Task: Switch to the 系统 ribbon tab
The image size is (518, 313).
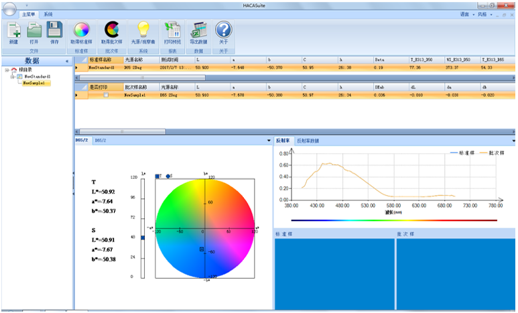Action: (x=48, y=15)
